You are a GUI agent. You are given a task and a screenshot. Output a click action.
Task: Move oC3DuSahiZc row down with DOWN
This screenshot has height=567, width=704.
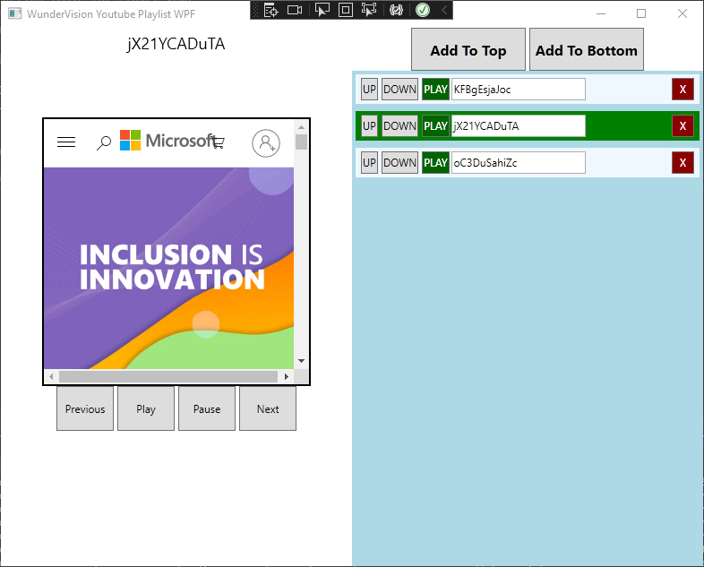399,162
